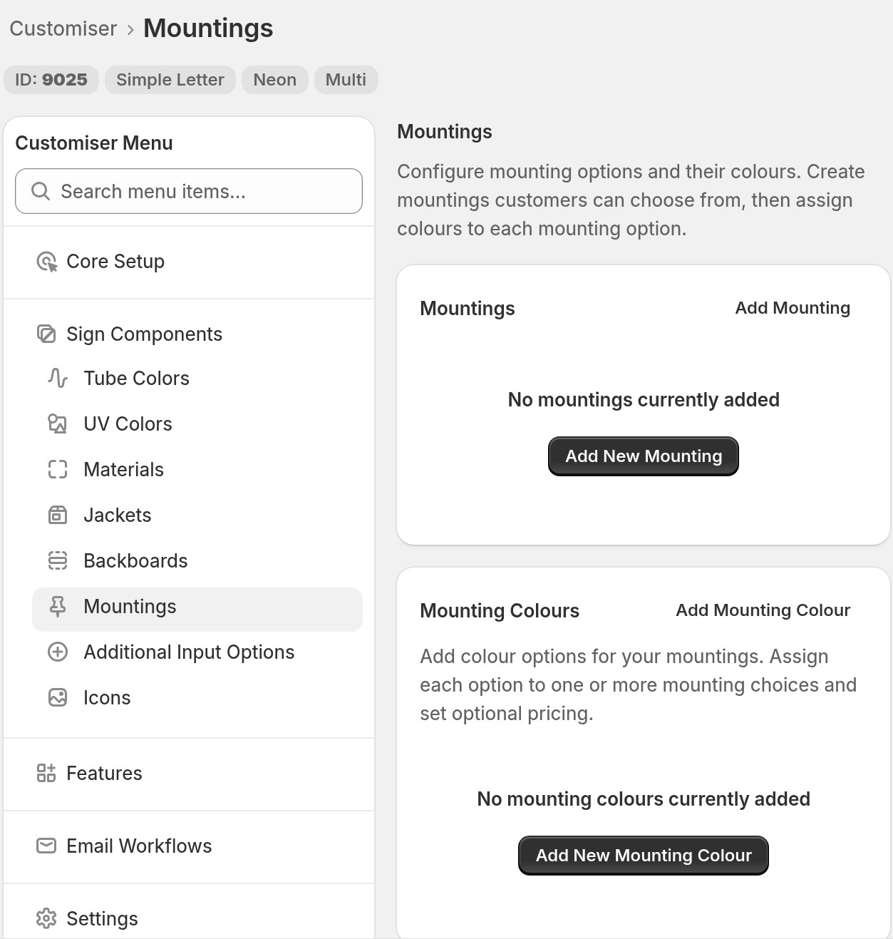This screenshot has width=893, height=939.
Task: Click the Tube Colors wave icon
Action: [58, 378]
